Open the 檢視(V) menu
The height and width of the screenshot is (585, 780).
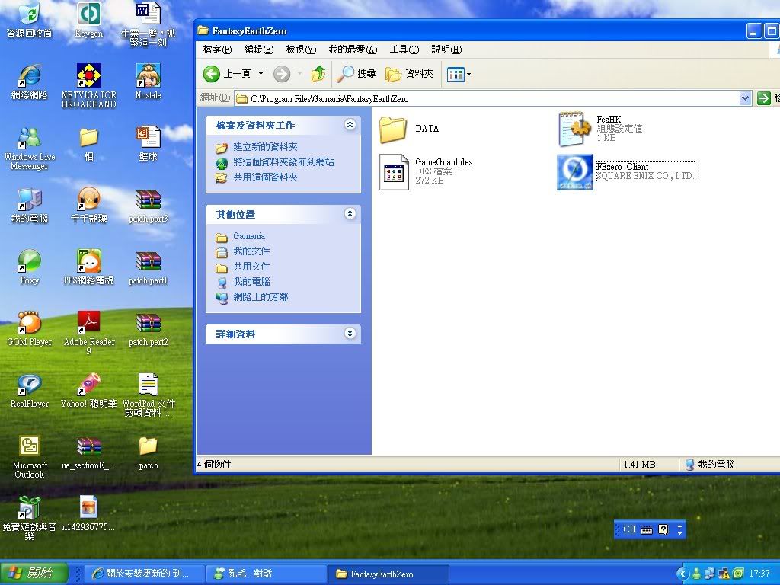click(x=301, y=50)
